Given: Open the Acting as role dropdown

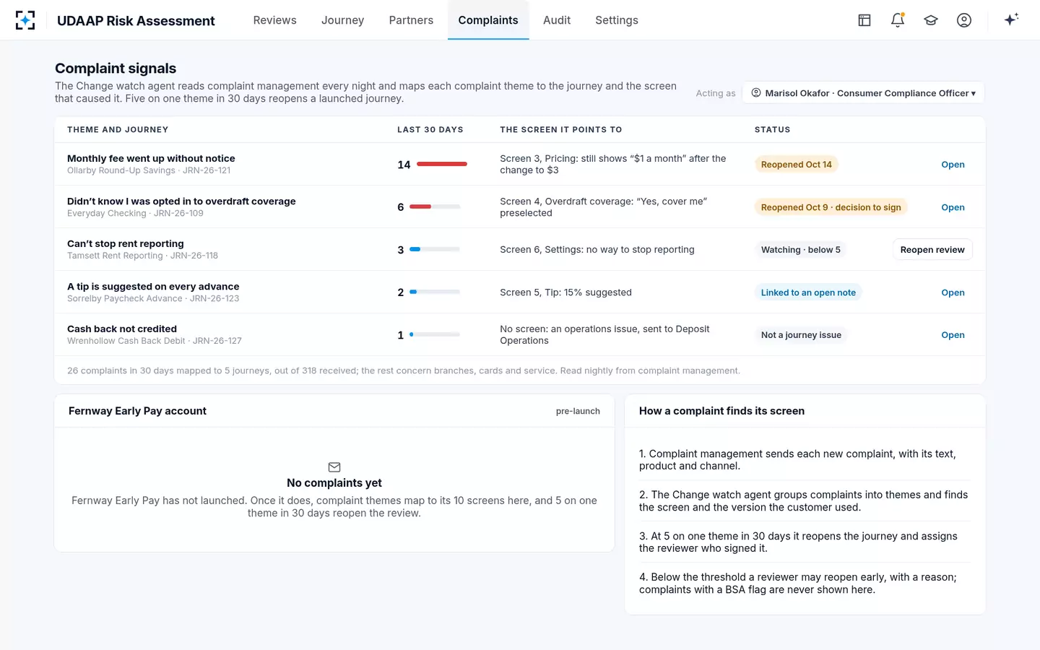Looking at the screenshot, I should 864,93.
